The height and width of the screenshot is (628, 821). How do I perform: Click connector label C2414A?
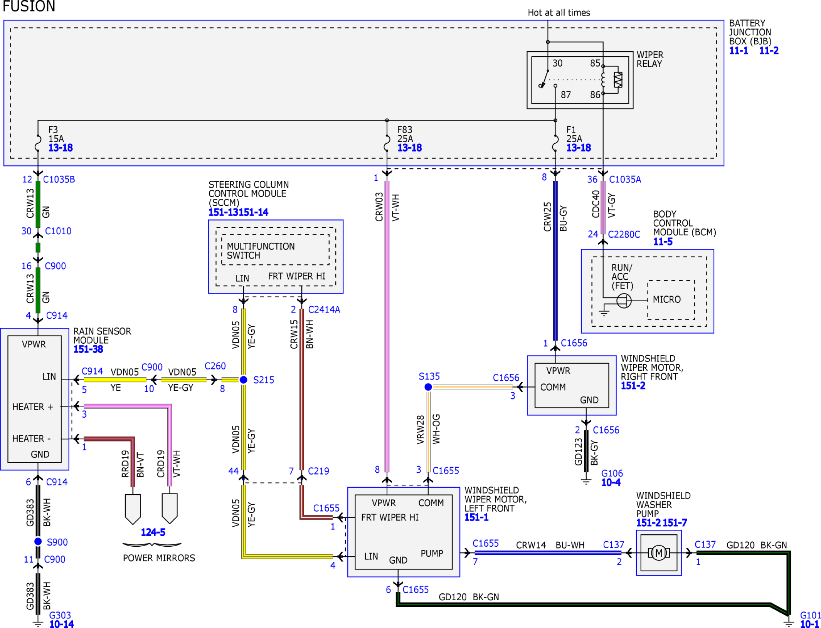point(324,309)
